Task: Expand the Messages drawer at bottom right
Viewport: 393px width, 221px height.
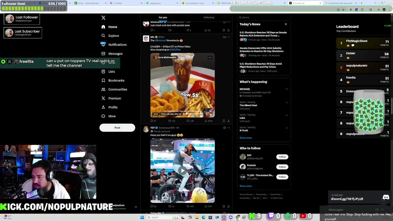Action: click(382, 210)
